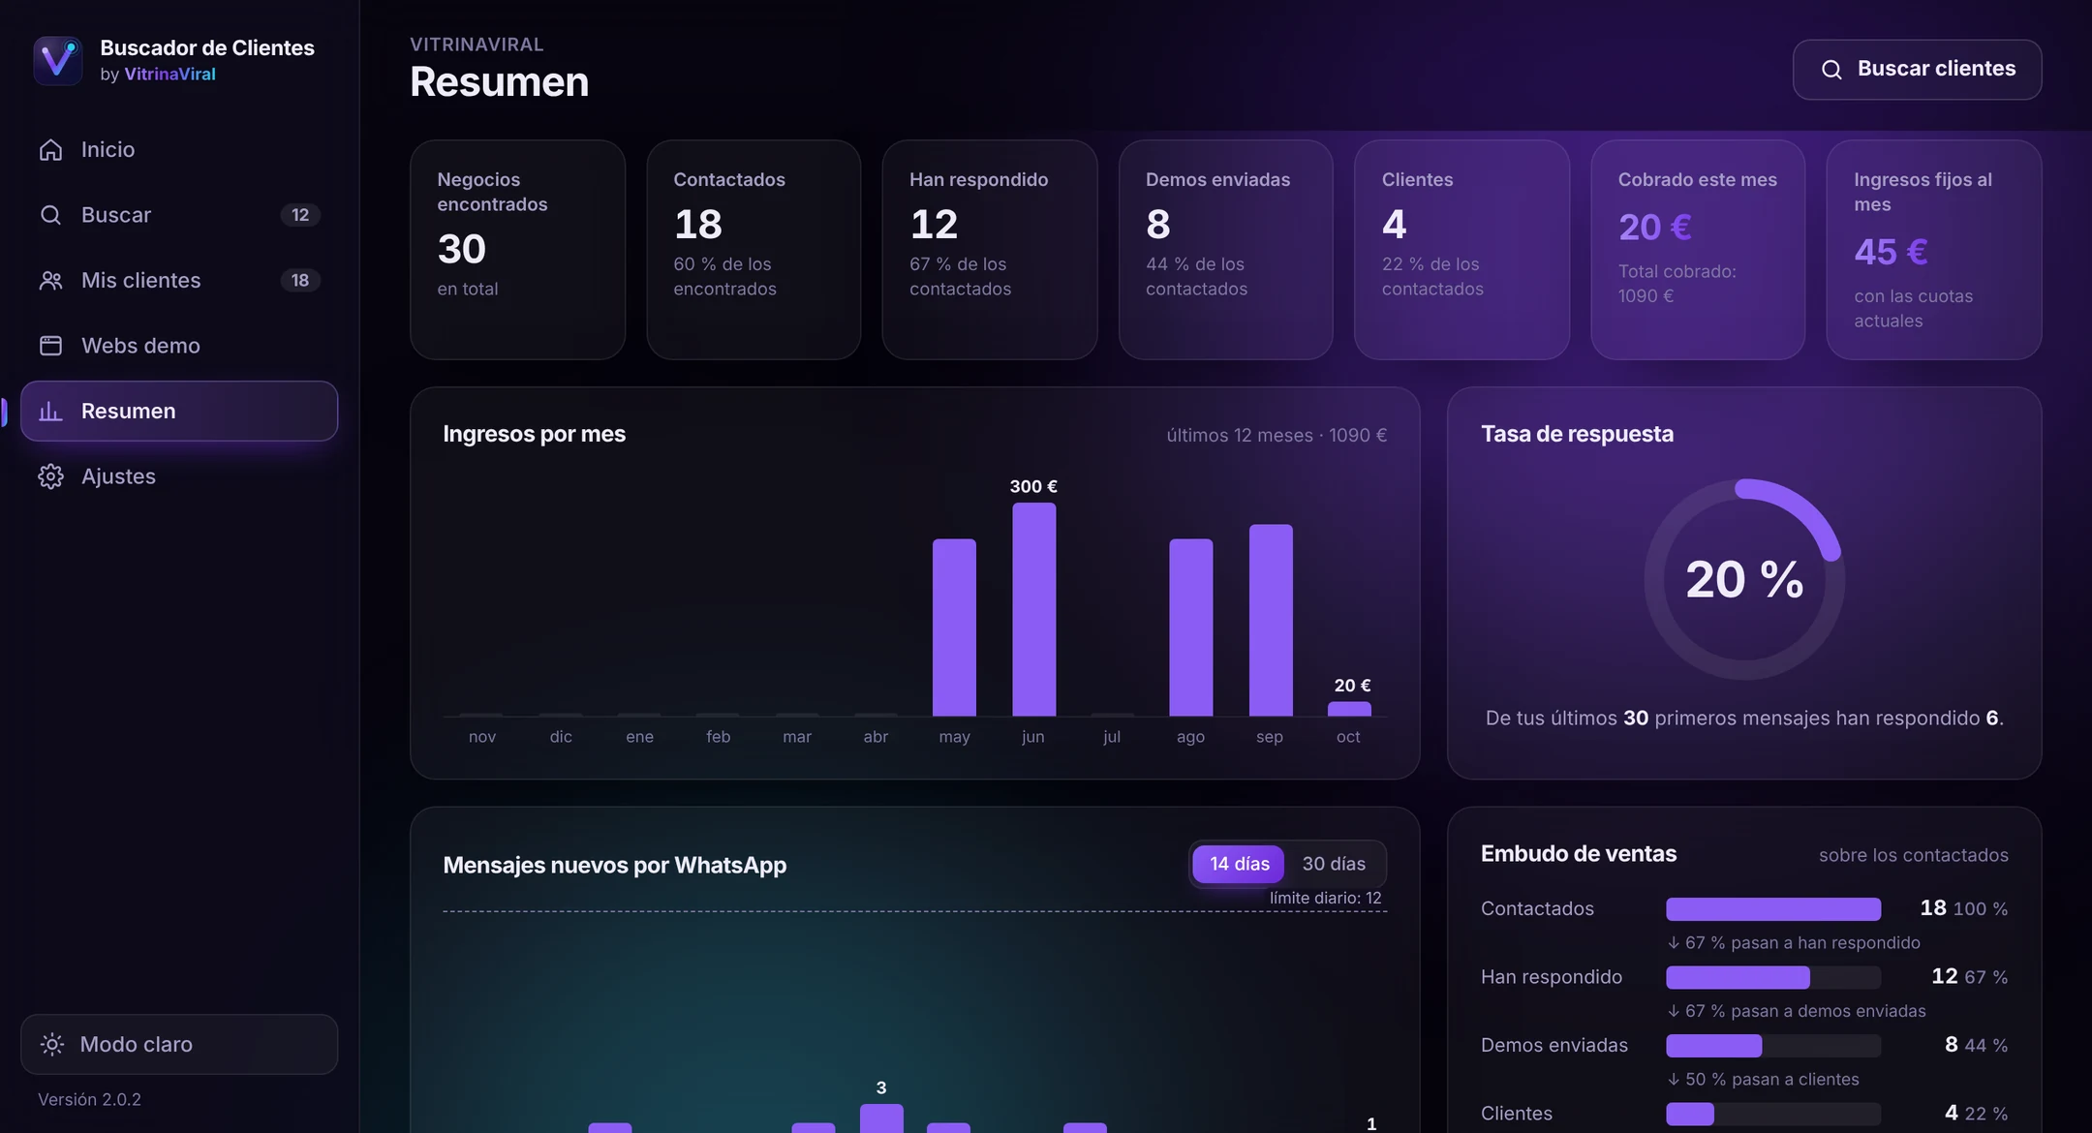The height and width of the screenshot is (1133, 2092).
Task: Open the Ajustes page
Action: pos(179,476)
